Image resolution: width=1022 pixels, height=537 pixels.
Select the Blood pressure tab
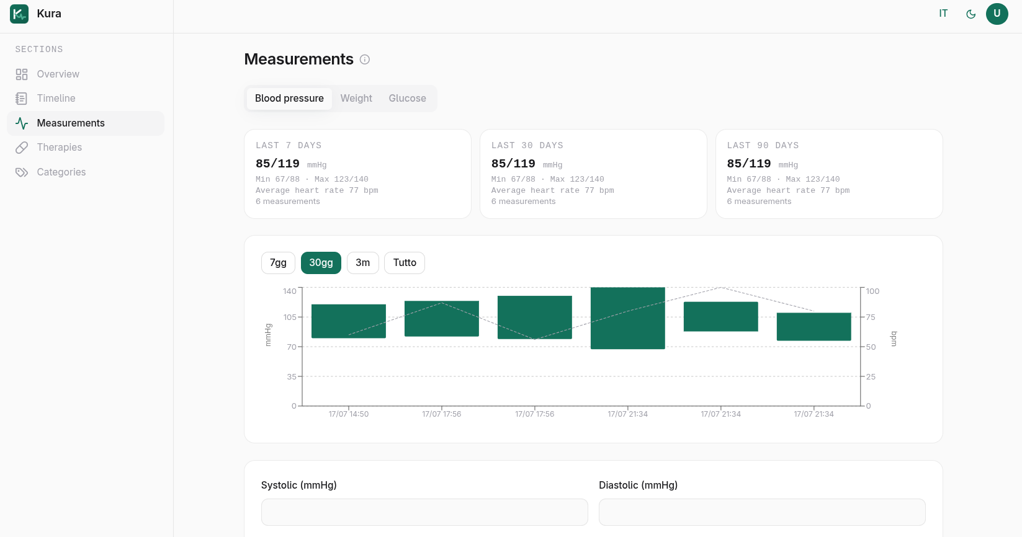[289, 99]
